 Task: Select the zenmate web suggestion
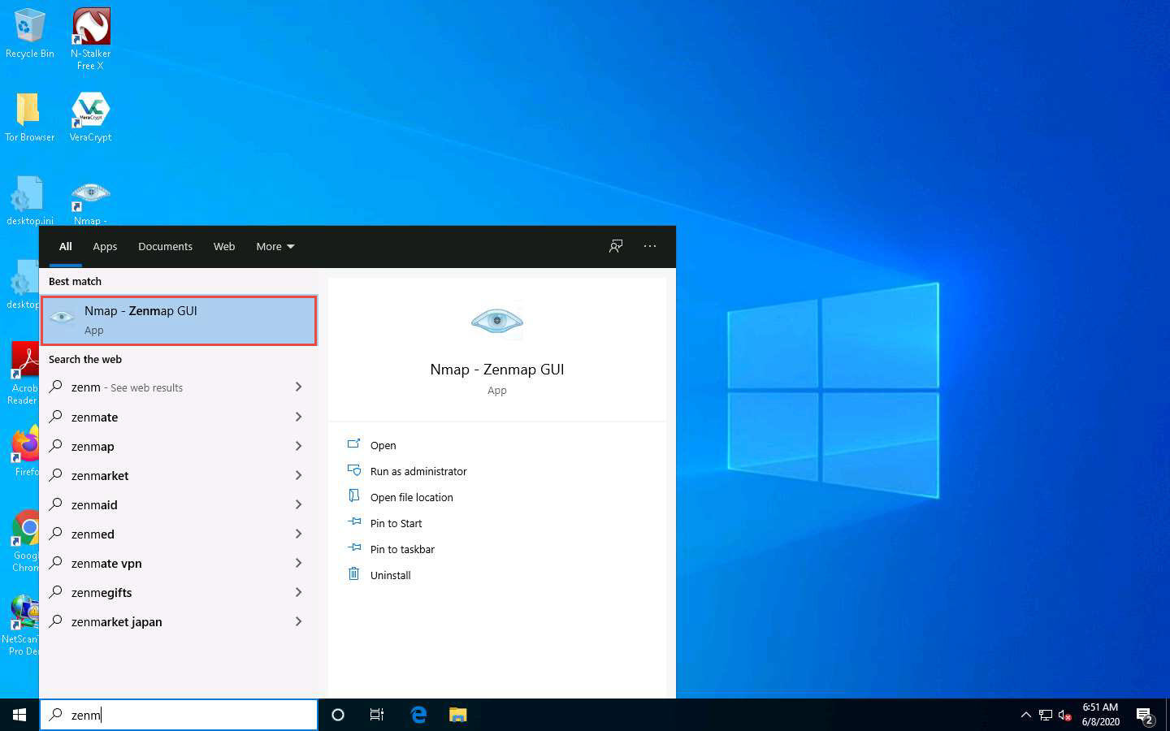pos(179,417)
